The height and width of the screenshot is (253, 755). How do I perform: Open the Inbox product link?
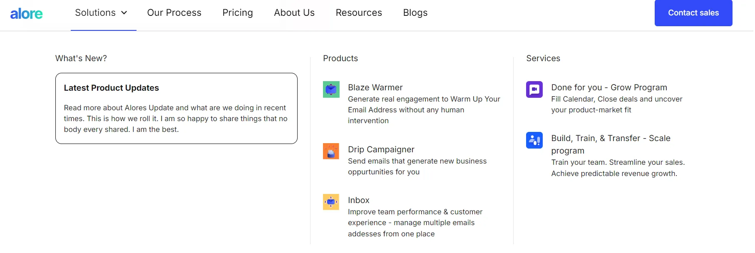(358, 200)
